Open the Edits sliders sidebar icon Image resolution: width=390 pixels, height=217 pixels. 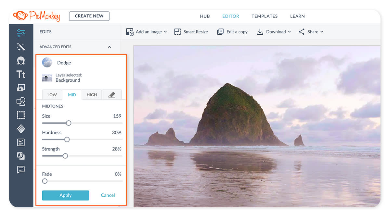pyautogui.click(x=21, y=33)
